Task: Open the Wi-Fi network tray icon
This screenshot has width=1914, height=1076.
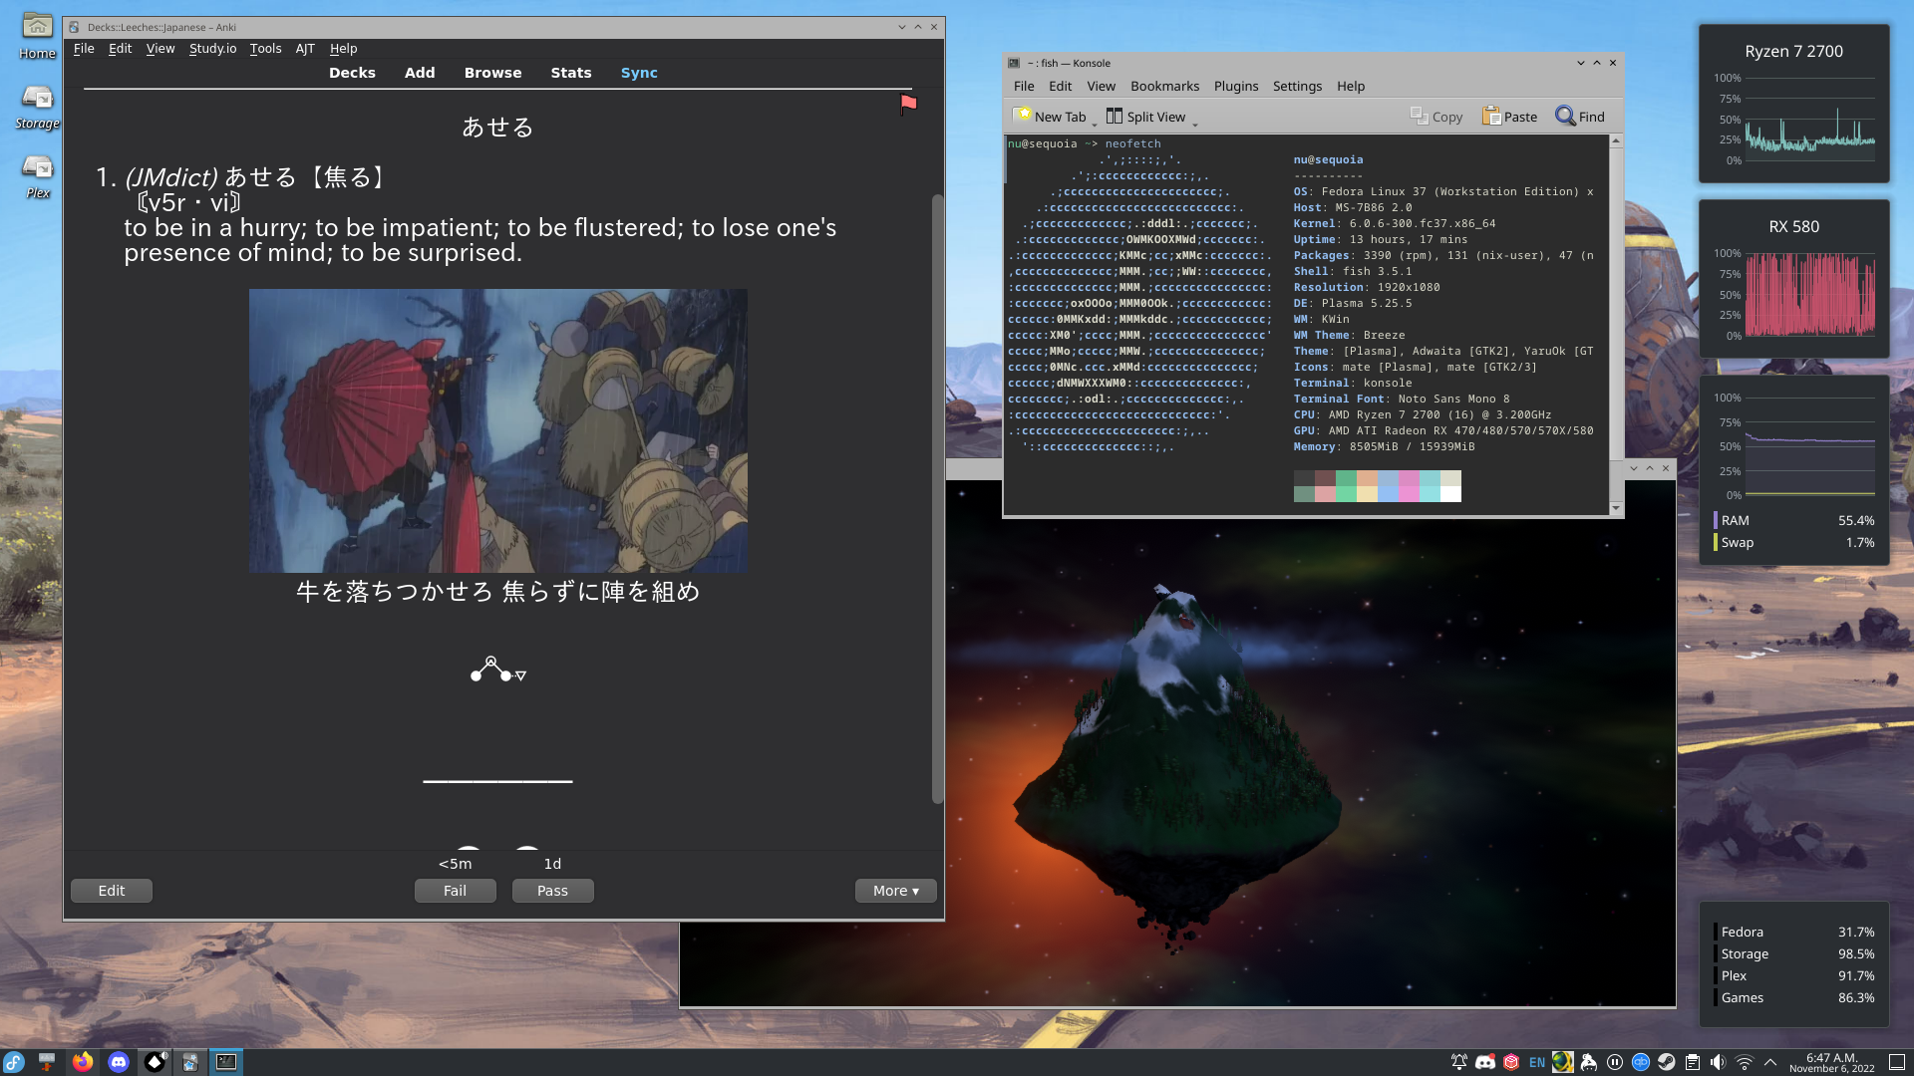Action: 1745,1062
